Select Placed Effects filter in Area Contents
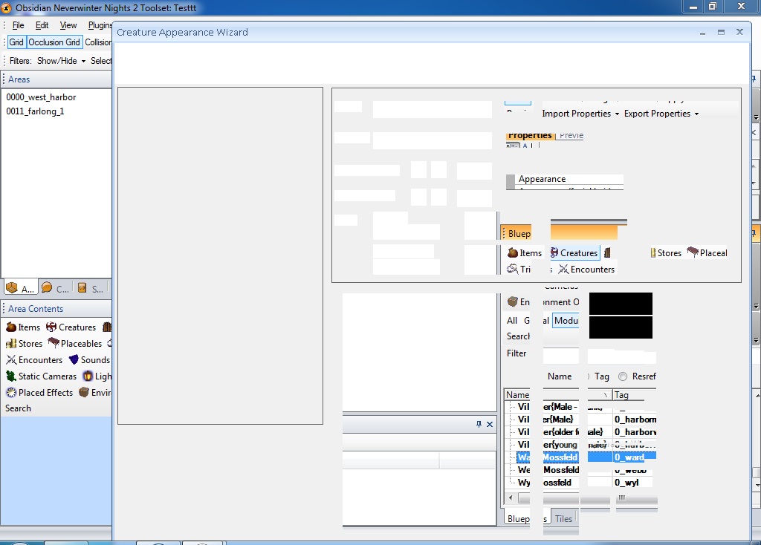The image size is (761, 545). coord(39,392)
